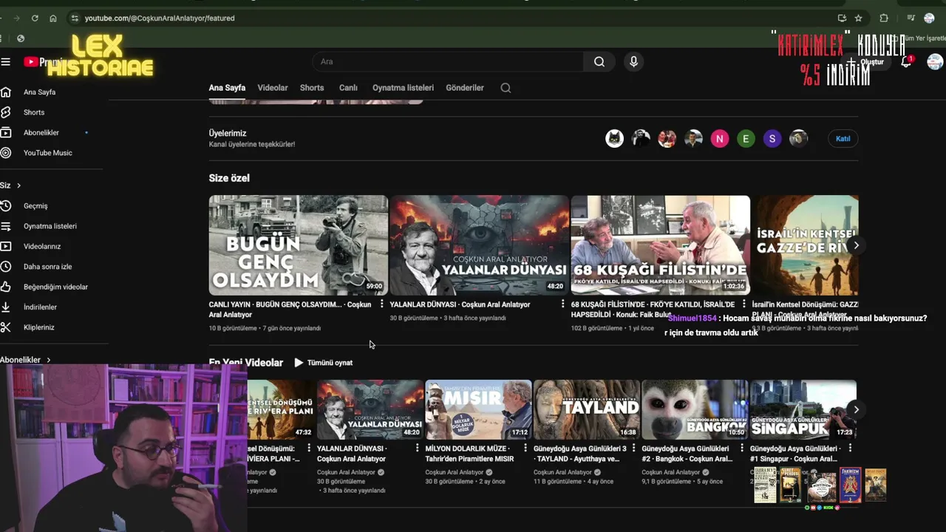The width and height of the screenshot is (946, 532).
Task: Open options for YALANLAR DÜNYASI featured video
Action: coord(563,304)
